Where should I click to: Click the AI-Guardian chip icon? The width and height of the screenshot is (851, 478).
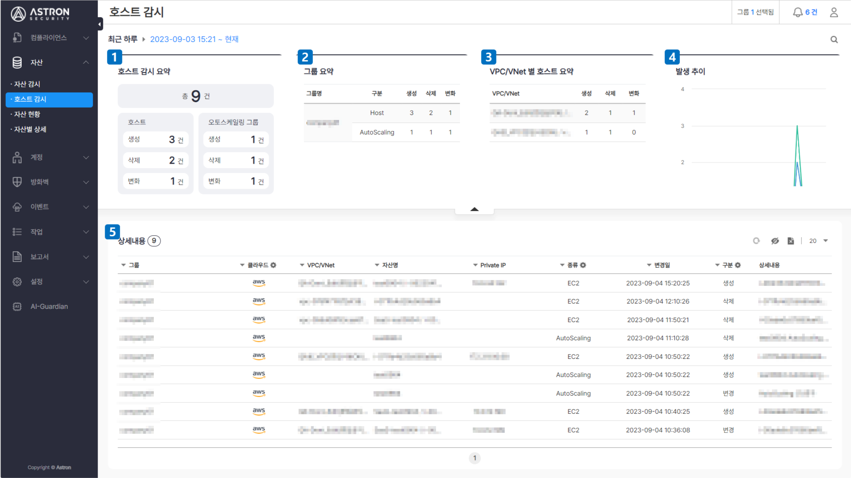tap(17, 306)
